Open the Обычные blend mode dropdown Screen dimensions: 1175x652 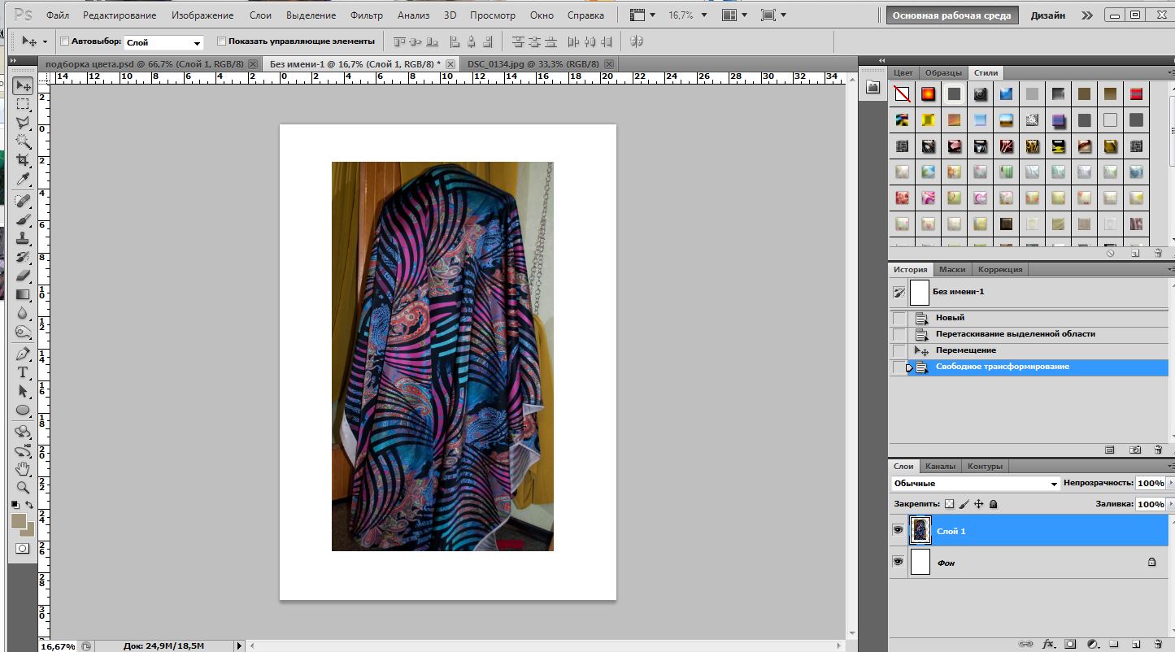[x=973, y=484]
